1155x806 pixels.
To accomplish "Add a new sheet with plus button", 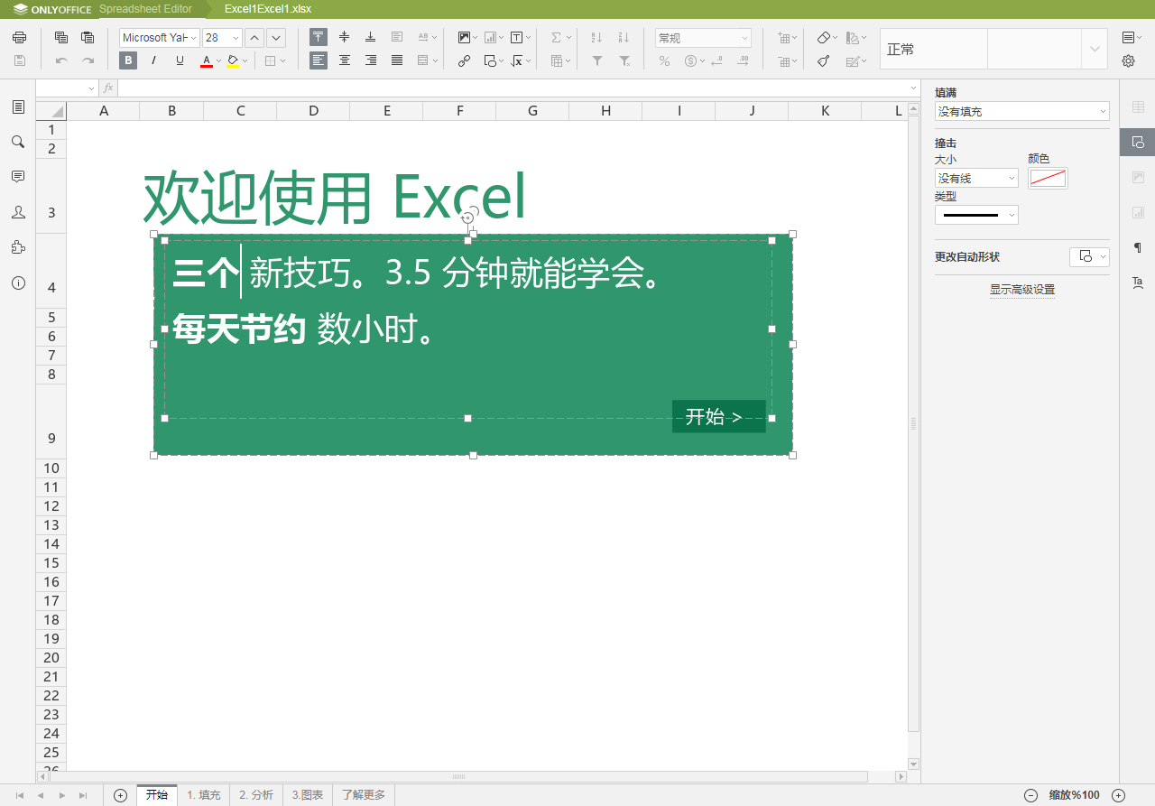I will (x=120, y=795).
